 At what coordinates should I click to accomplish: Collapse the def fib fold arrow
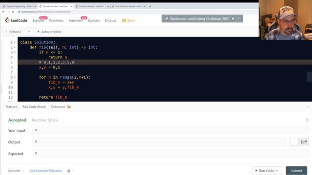(15, 47)
